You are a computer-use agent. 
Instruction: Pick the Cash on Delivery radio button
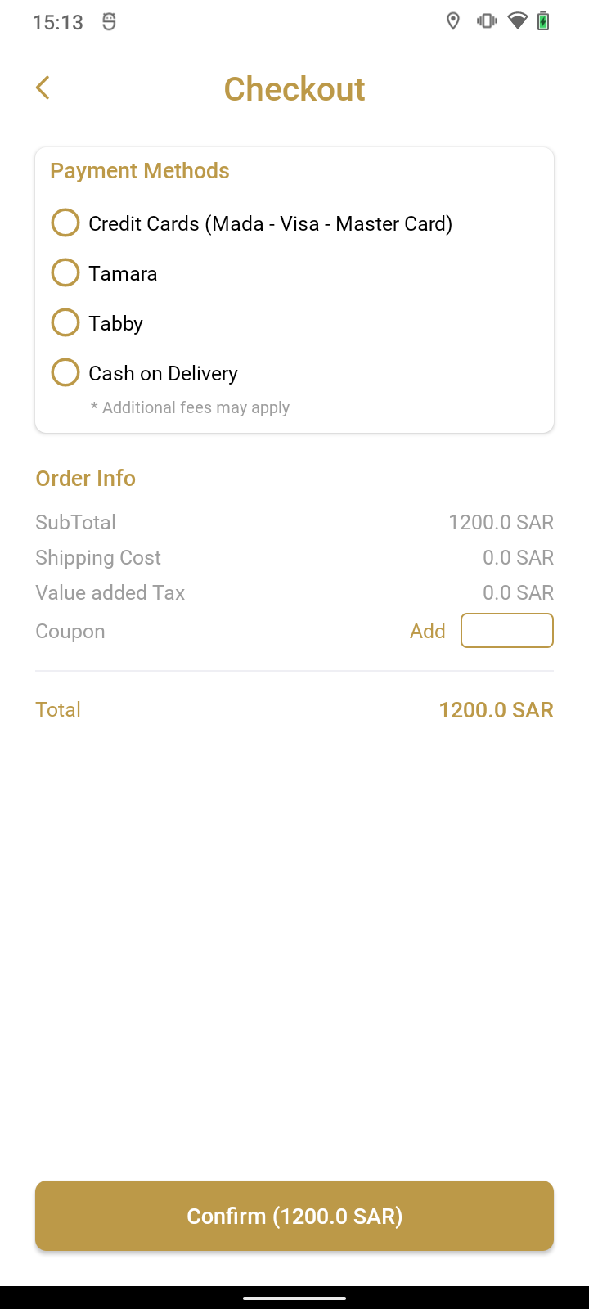click(65, 372)
